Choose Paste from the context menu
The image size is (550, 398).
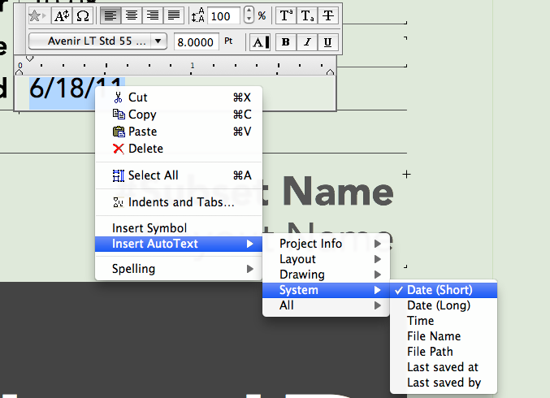(x=179, y=132)
